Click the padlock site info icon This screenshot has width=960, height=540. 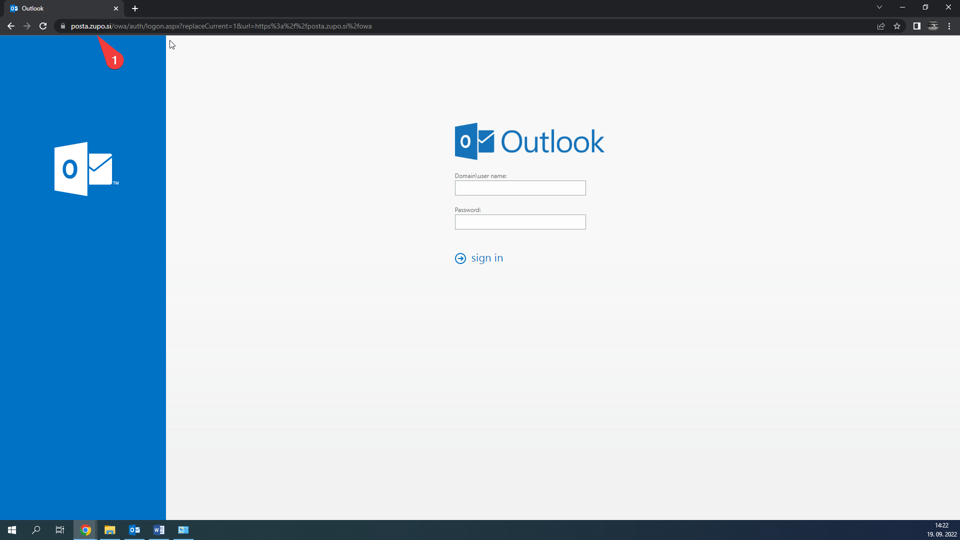[x=63, y=26]
